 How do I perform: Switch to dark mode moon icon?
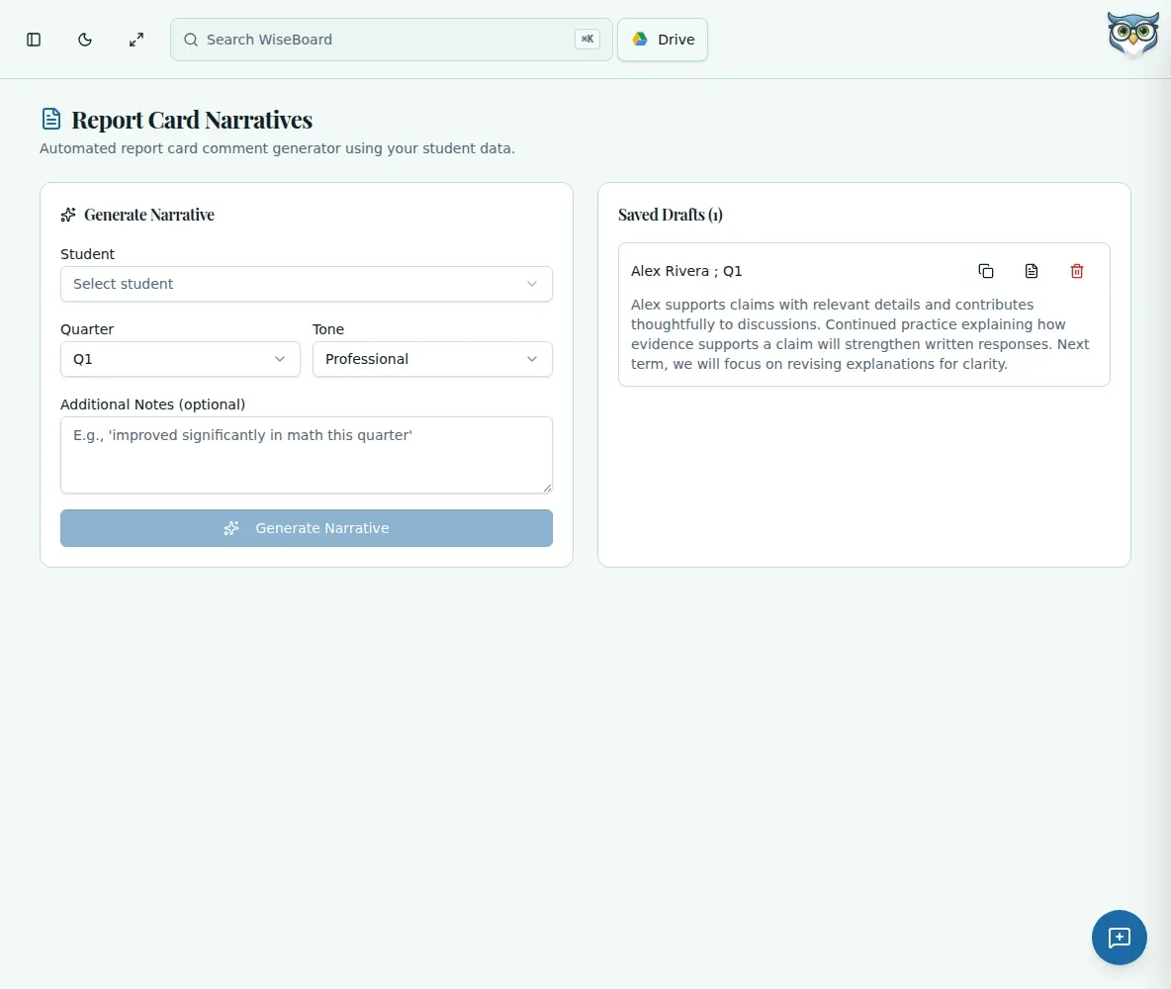pyautogui.click(x=85, y=40)
